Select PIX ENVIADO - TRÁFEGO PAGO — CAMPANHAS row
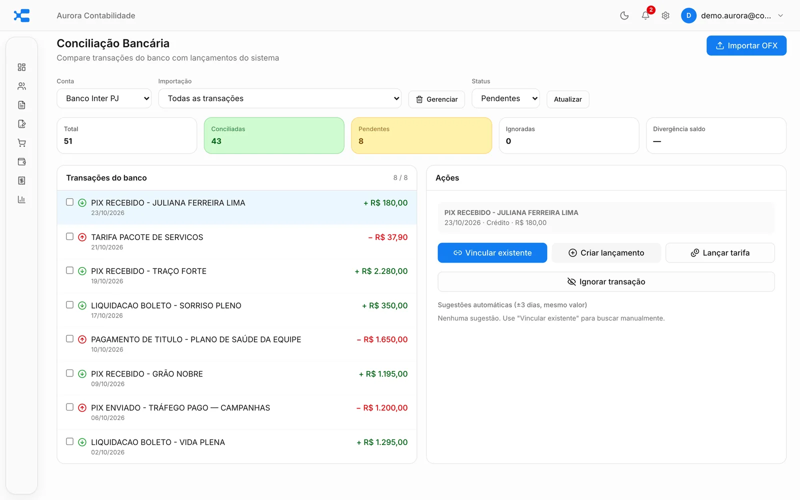 237,412
